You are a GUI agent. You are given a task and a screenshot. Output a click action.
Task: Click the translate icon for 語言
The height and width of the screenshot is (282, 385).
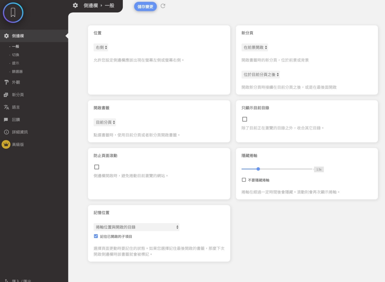pyautogui.click(x=6, y=107)
